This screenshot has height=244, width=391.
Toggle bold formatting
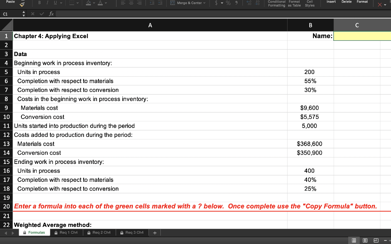(x=39, y=3)
